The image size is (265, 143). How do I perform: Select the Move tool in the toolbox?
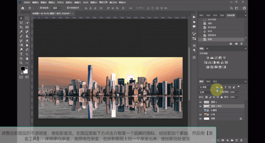pos(21,18)
